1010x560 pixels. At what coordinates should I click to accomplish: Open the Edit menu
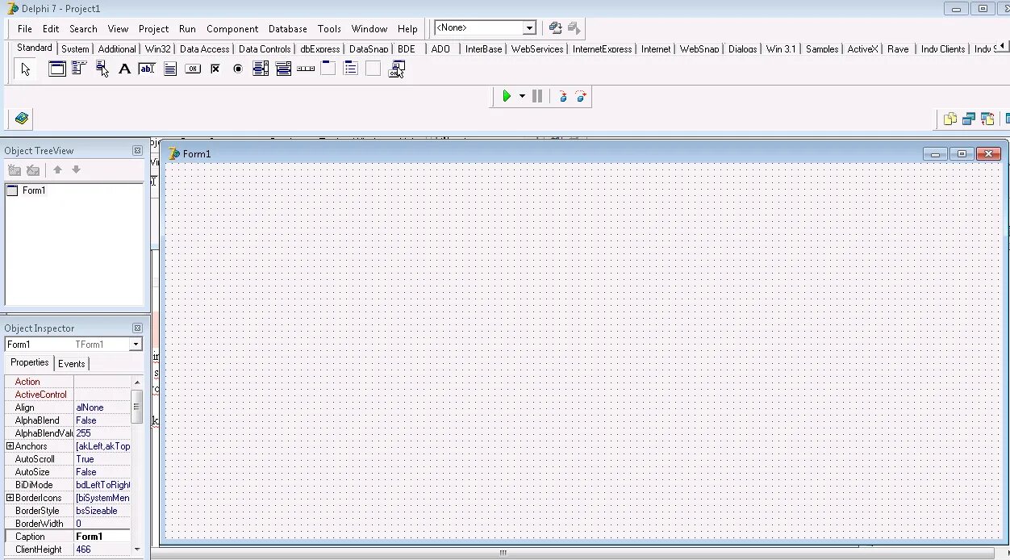coord(51,28)
